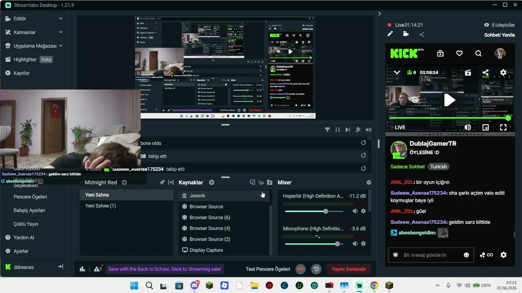
Task: Click the add source folder icon
Action: [x=270, y=183]
